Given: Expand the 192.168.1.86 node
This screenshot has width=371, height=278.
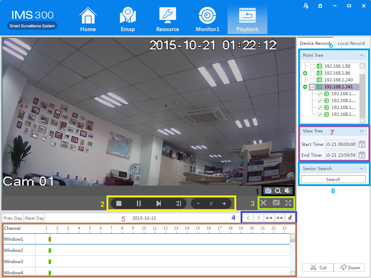Looking at the screenshot, I should pos(305,73).
